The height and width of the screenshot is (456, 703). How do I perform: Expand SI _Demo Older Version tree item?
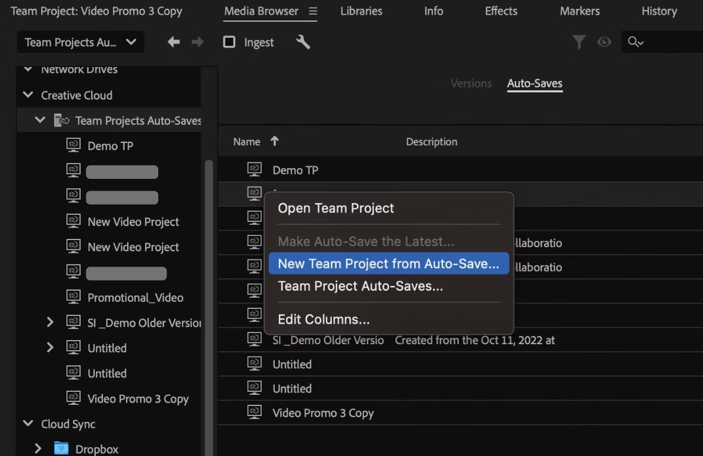(x=49, y=322)
